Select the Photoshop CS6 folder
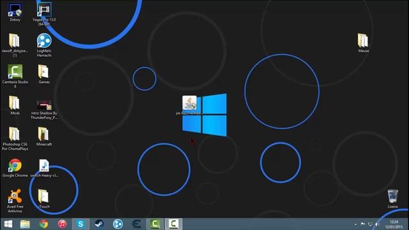The width and height of the screenshot is (409, 230). (15, 139)
